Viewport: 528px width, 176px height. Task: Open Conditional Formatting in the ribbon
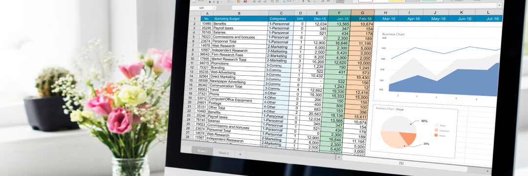click(340, 1)
